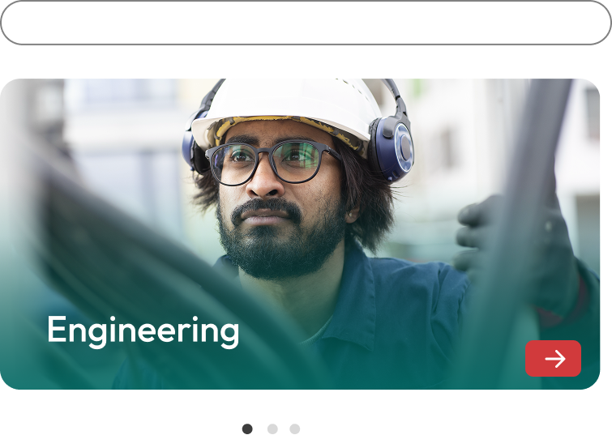
Task: Switch to the second carousel slide dot
Action: 272,429
